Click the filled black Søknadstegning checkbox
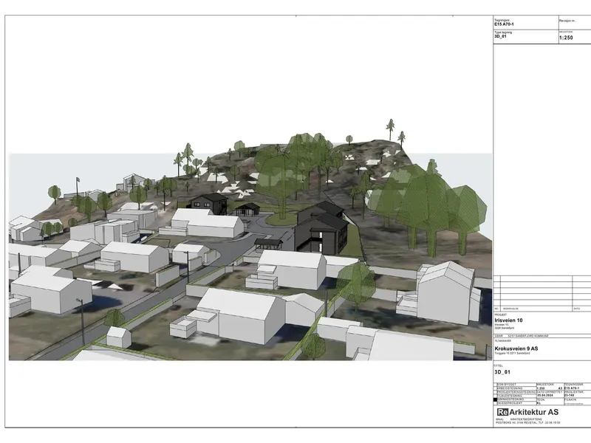The width and height of the screenshot is (591, 443). coord(495,399)
